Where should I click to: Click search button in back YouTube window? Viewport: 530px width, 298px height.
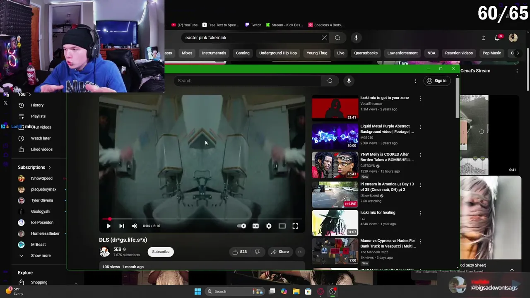337,38
